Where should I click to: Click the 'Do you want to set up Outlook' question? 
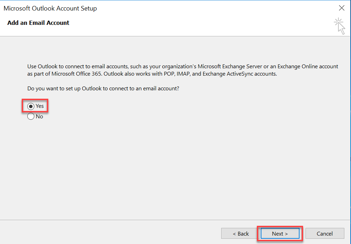point(103,89)
